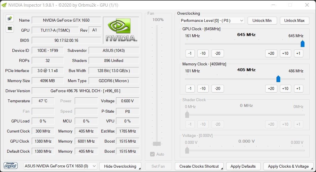Click the Current Clock value 300 MHz
316x172 pixels.
tap(43, 131)
